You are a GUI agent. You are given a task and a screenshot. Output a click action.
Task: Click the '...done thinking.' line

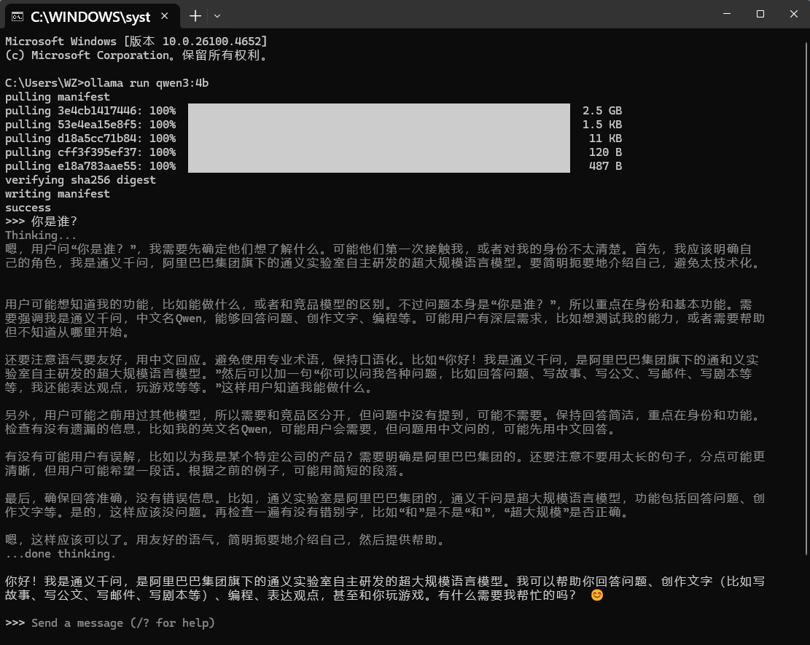click(x=61, y=554)
